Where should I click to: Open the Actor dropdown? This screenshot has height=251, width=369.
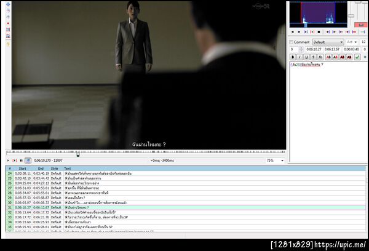click(352, 42)
